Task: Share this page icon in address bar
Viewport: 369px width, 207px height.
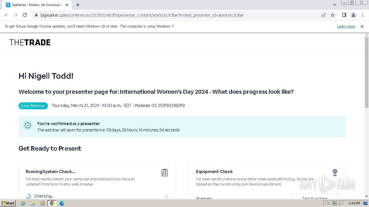Action: pos(323,15)
